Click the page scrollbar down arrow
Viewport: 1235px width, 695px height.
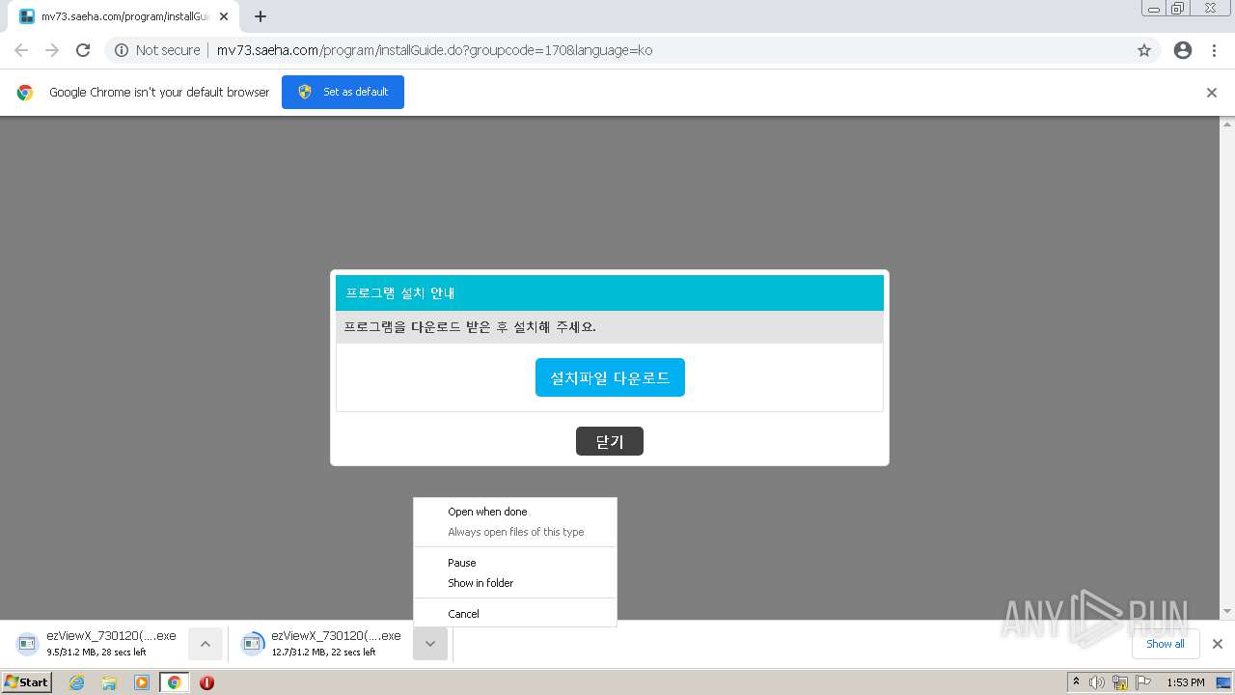click(1227, 611)
